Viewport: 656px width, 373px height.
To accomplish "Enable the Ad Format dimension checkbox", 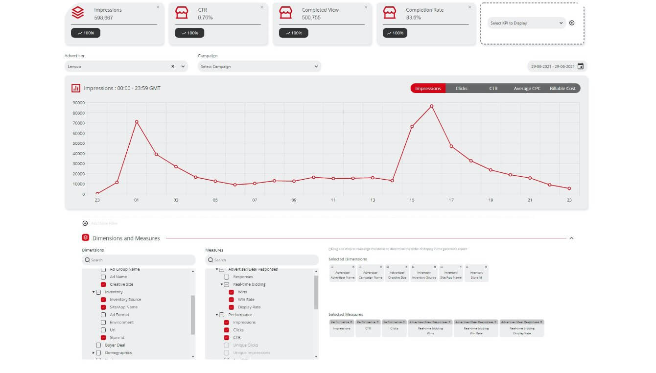I will [x=103, y=315].
